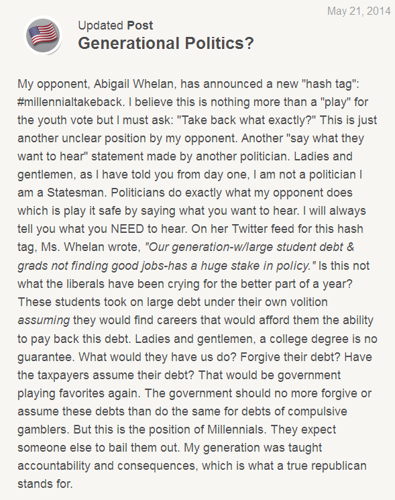
Task: Click the May 21, 2014 date stamp
Action: pyautogui.click(x=359, y=11)
